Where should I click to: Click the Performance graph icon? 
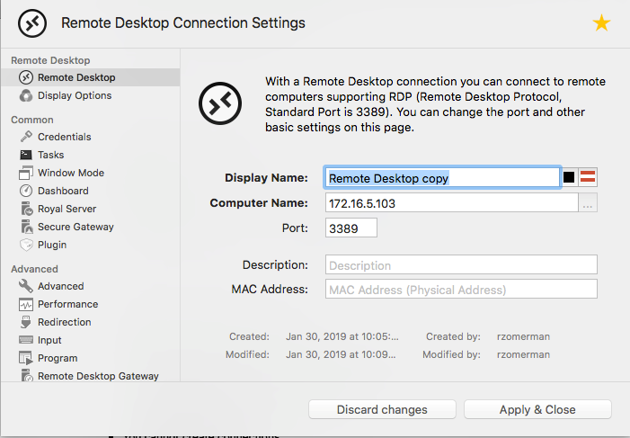click(26, 305)
